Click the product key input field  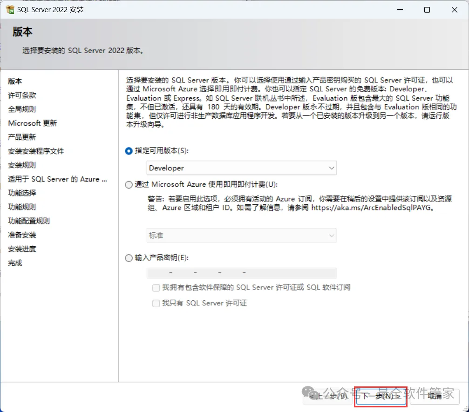pos(242,273)
